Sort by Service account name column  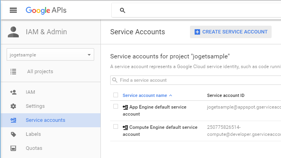145,95
